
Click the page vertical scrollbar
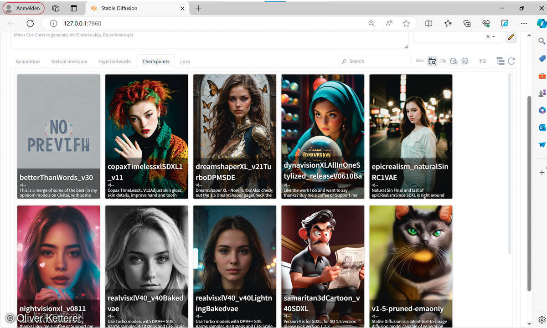[529, 194]
